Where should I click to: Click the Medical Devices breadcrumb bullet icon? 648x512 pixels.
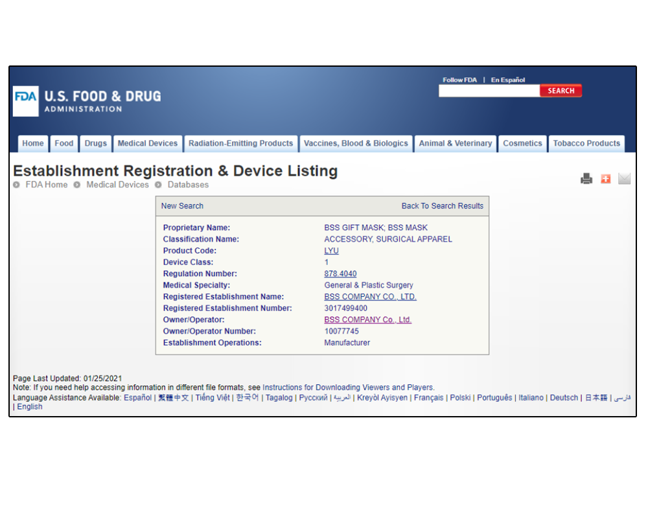tap(77, 185)
